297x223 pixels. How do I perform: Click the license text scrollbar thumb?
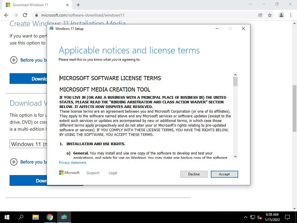pos(235,82)
